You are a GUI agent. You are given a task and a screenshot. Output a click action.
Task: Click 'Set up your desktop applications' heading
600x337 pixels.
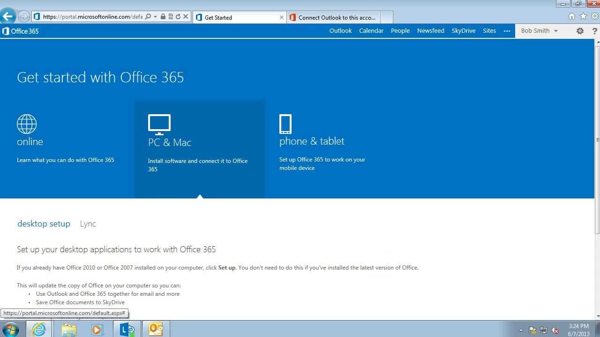[x=116, y=249]
